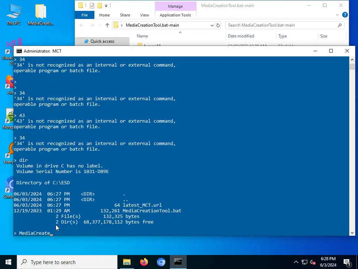This screenshot has height=269, width=358.
Task: Open the File tab in Explorer
Action: pyautogui.click(x=85, y=15)
